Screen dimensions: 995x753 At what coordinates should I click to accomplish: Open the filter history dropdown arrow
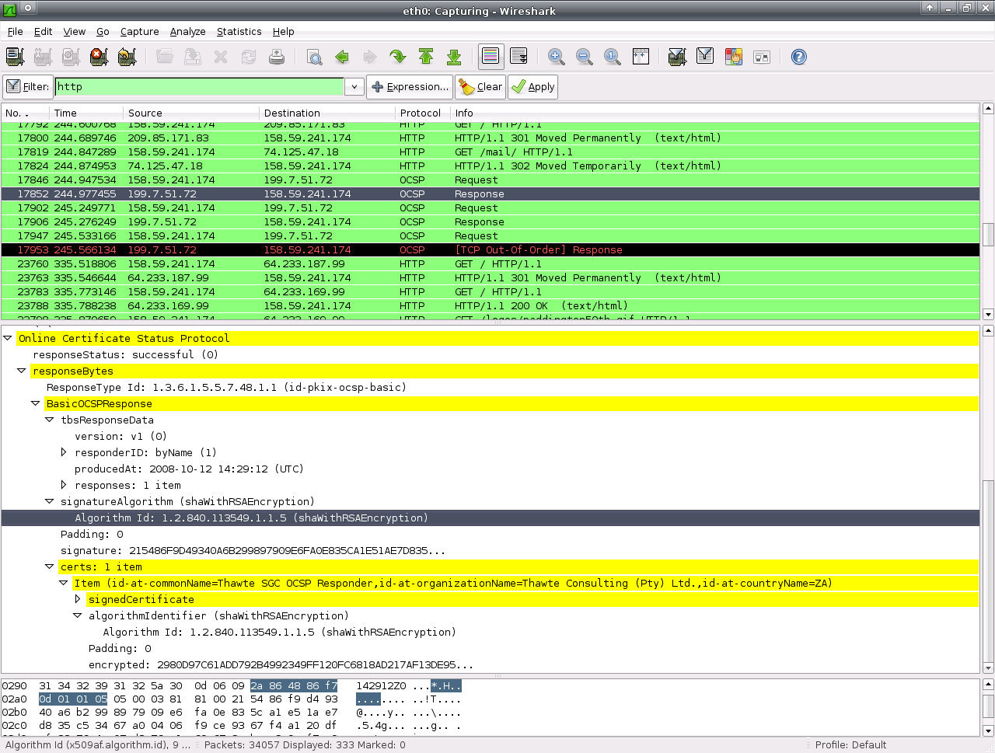[354, 86]
